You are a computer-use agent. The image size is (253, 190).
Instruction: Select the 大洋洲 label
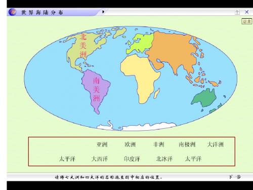pos(216,144)
